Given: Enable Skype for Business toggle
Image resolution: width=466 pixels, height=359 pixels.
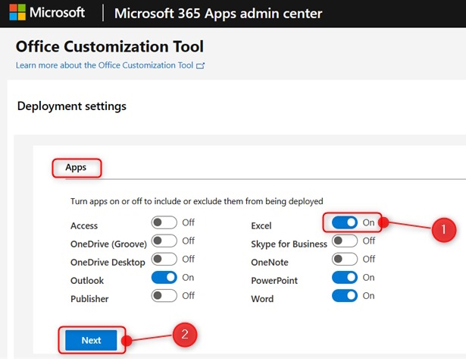Looking at the screenshot, I should pos(345,241).
